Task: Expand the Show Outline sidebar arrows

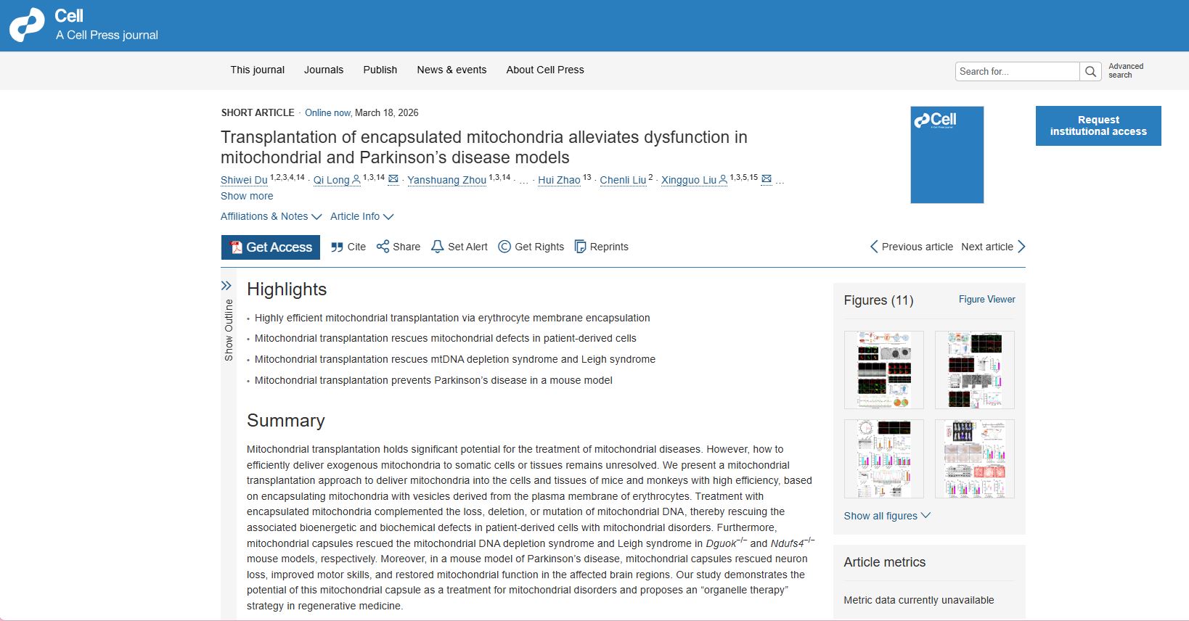Action: pyautogui.click(x=226, y=286)
